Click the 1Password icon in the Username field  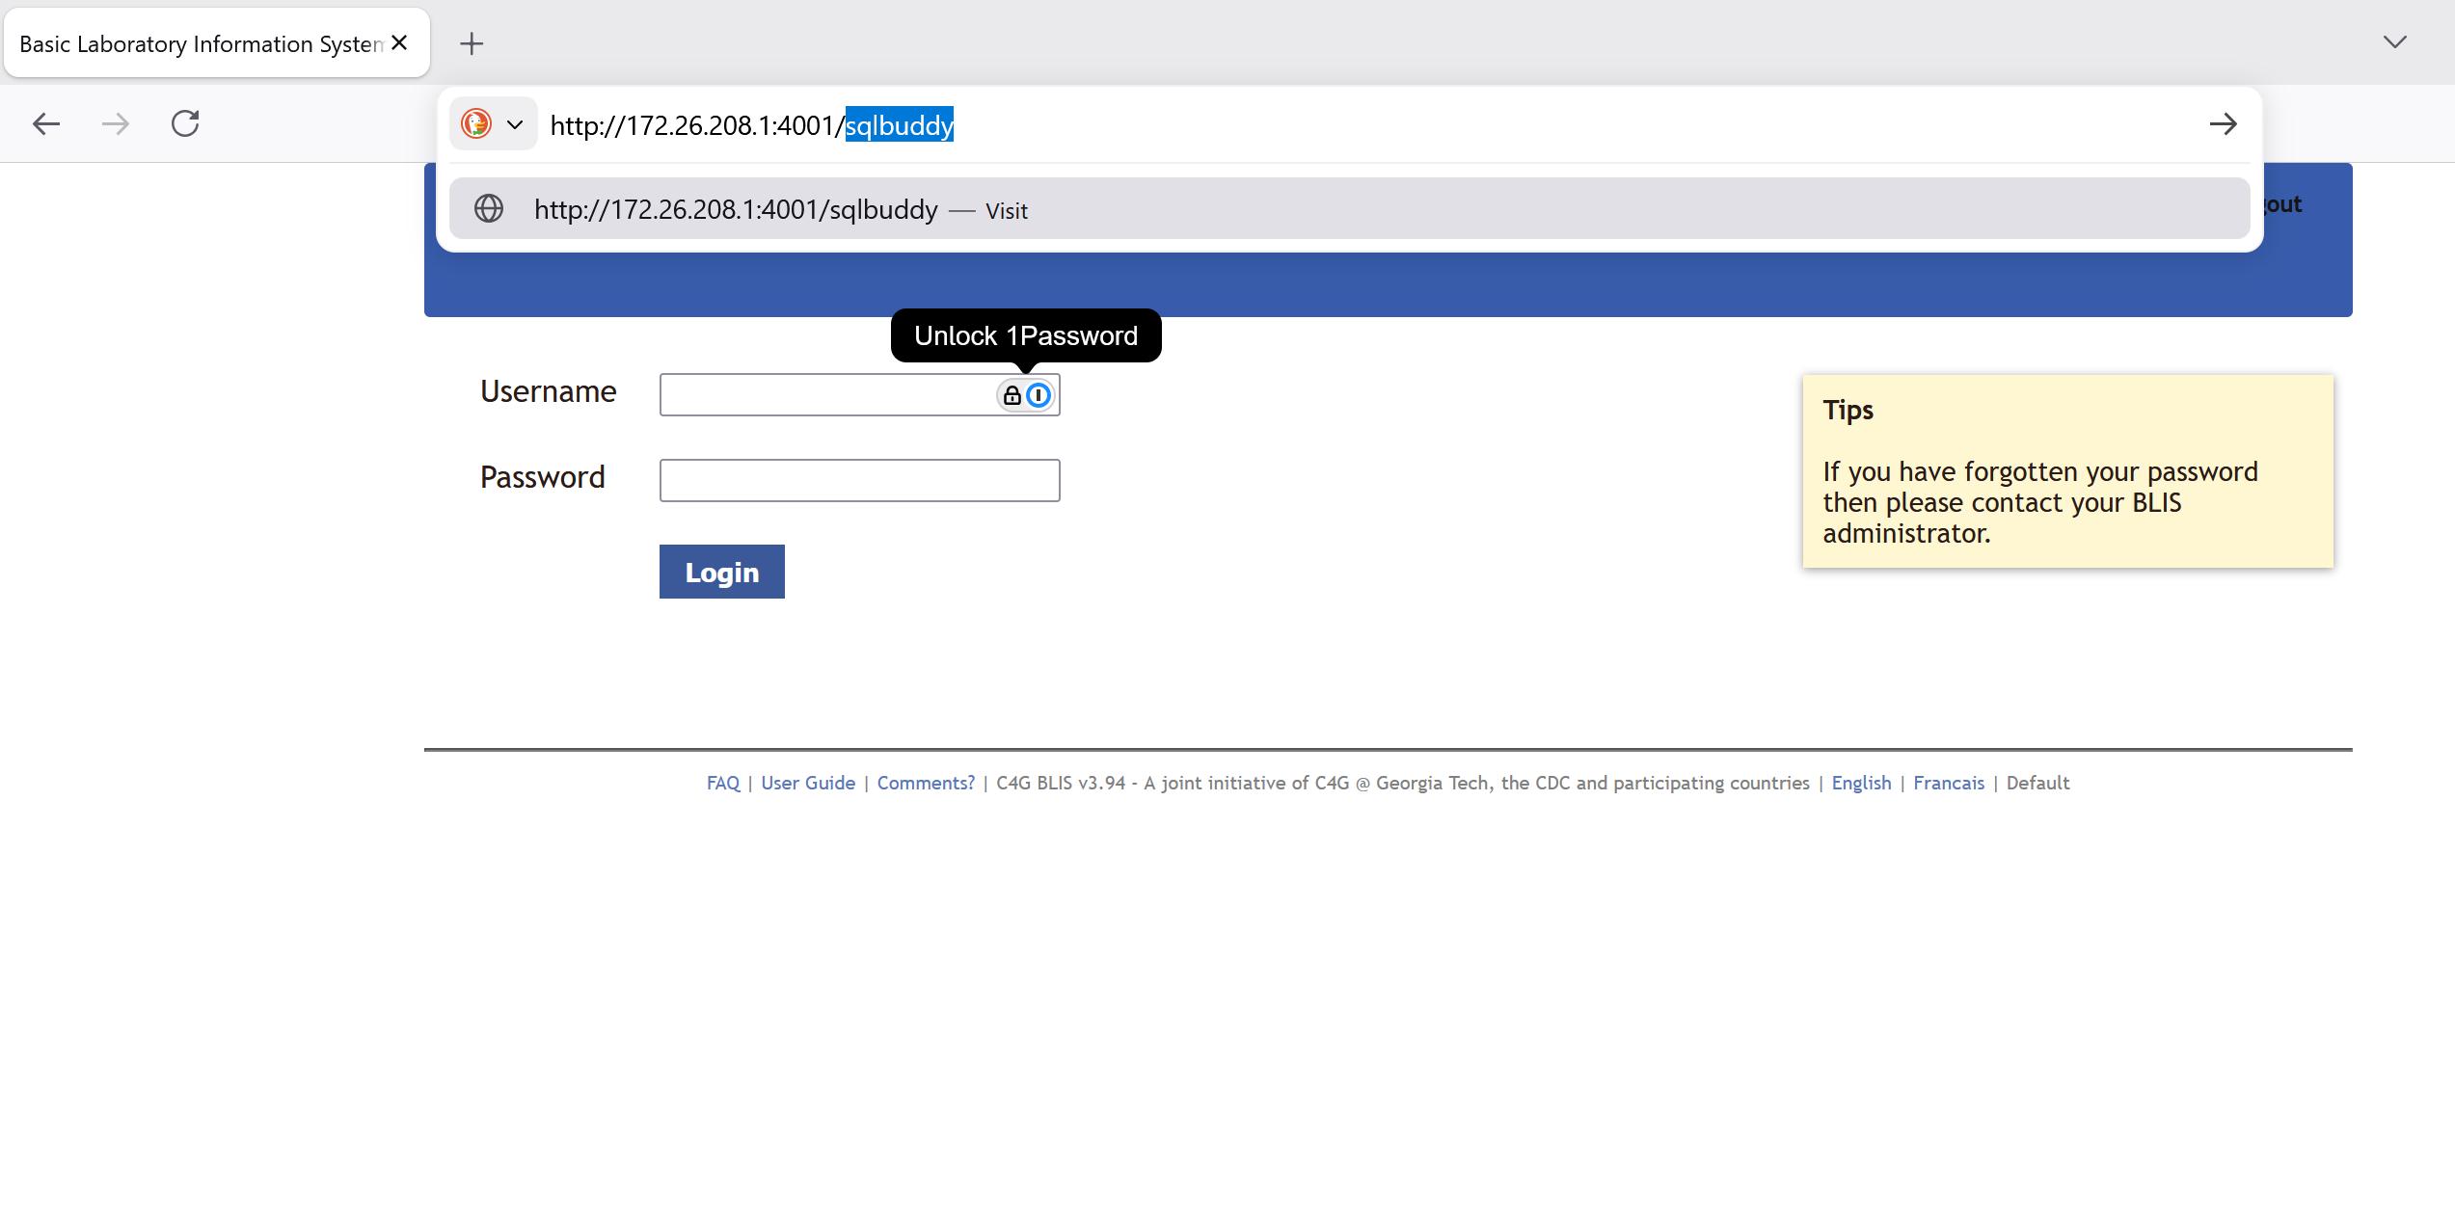(x=1038, y=394)
